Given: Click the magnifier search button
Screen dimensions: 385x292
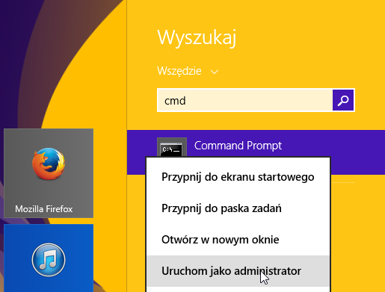Looking at the screenshot, I should pos(343,100).
